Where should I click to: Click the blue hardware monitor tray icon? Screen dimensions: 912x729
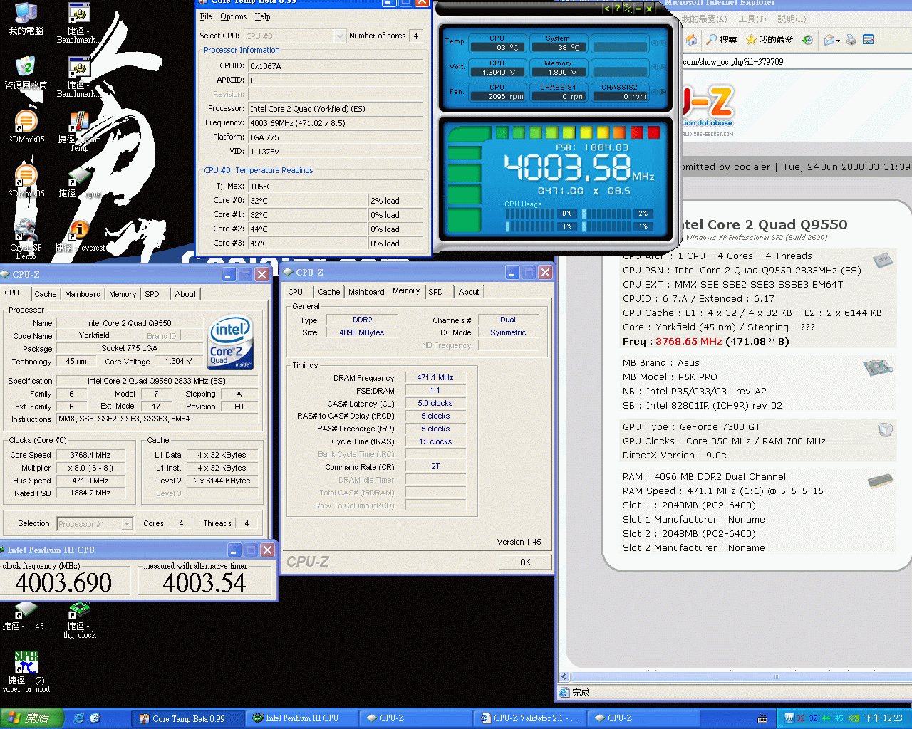point(789,718)
